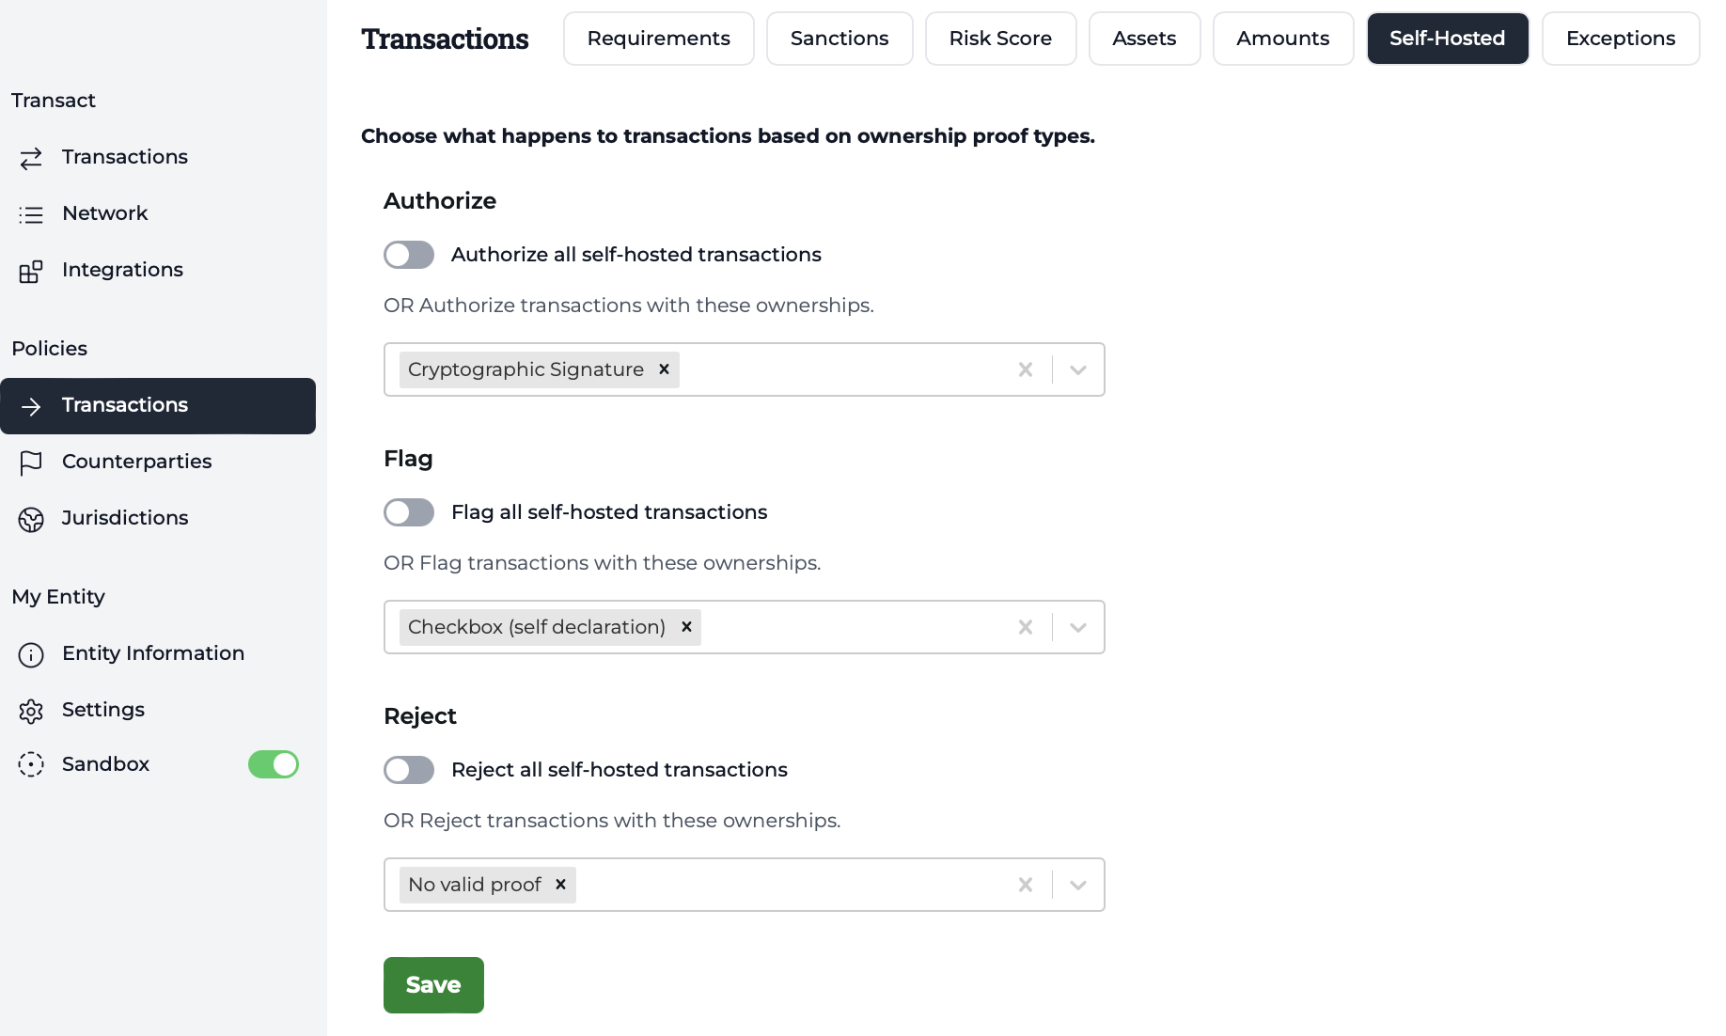Enable Authorize all self-hosted transactions

tap(409, 255)
